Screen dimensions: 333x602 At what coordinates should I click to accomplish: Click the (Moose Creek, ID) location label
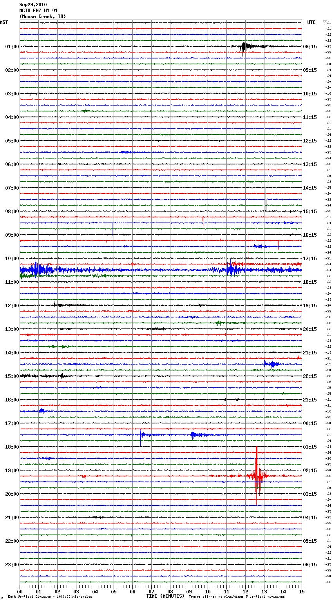coord(43,16)
